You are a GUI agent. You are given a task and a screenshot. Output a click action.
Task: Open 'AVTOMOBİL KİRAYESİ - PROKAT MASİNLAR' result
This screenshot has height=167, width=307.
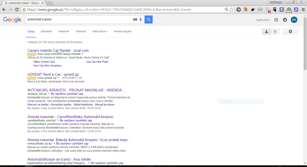coord(77,90)
